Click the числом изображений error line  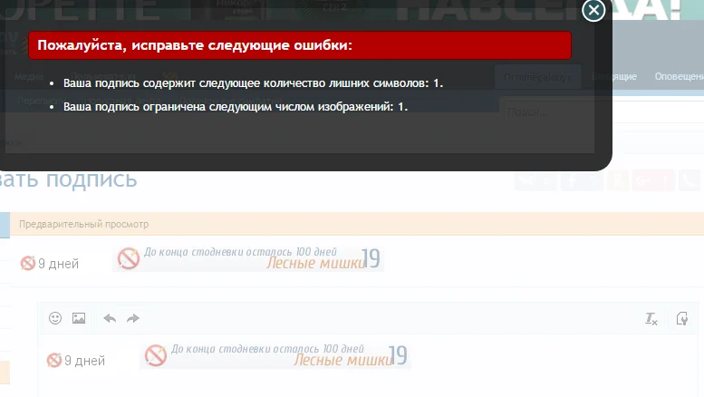tap(236, 106)
